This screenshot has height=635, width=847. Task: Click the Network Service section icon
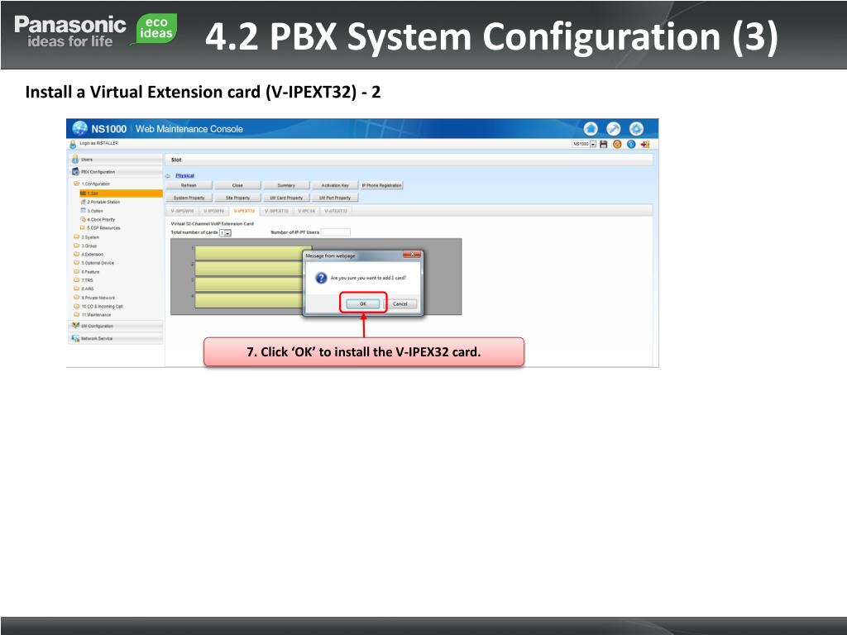[x=75, y=338]
